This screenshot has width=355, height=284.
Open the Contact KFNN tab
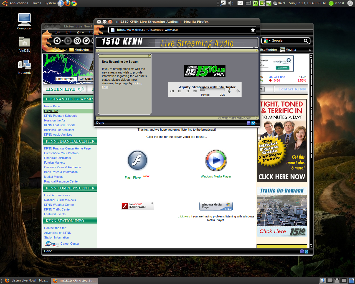[292, 89]
